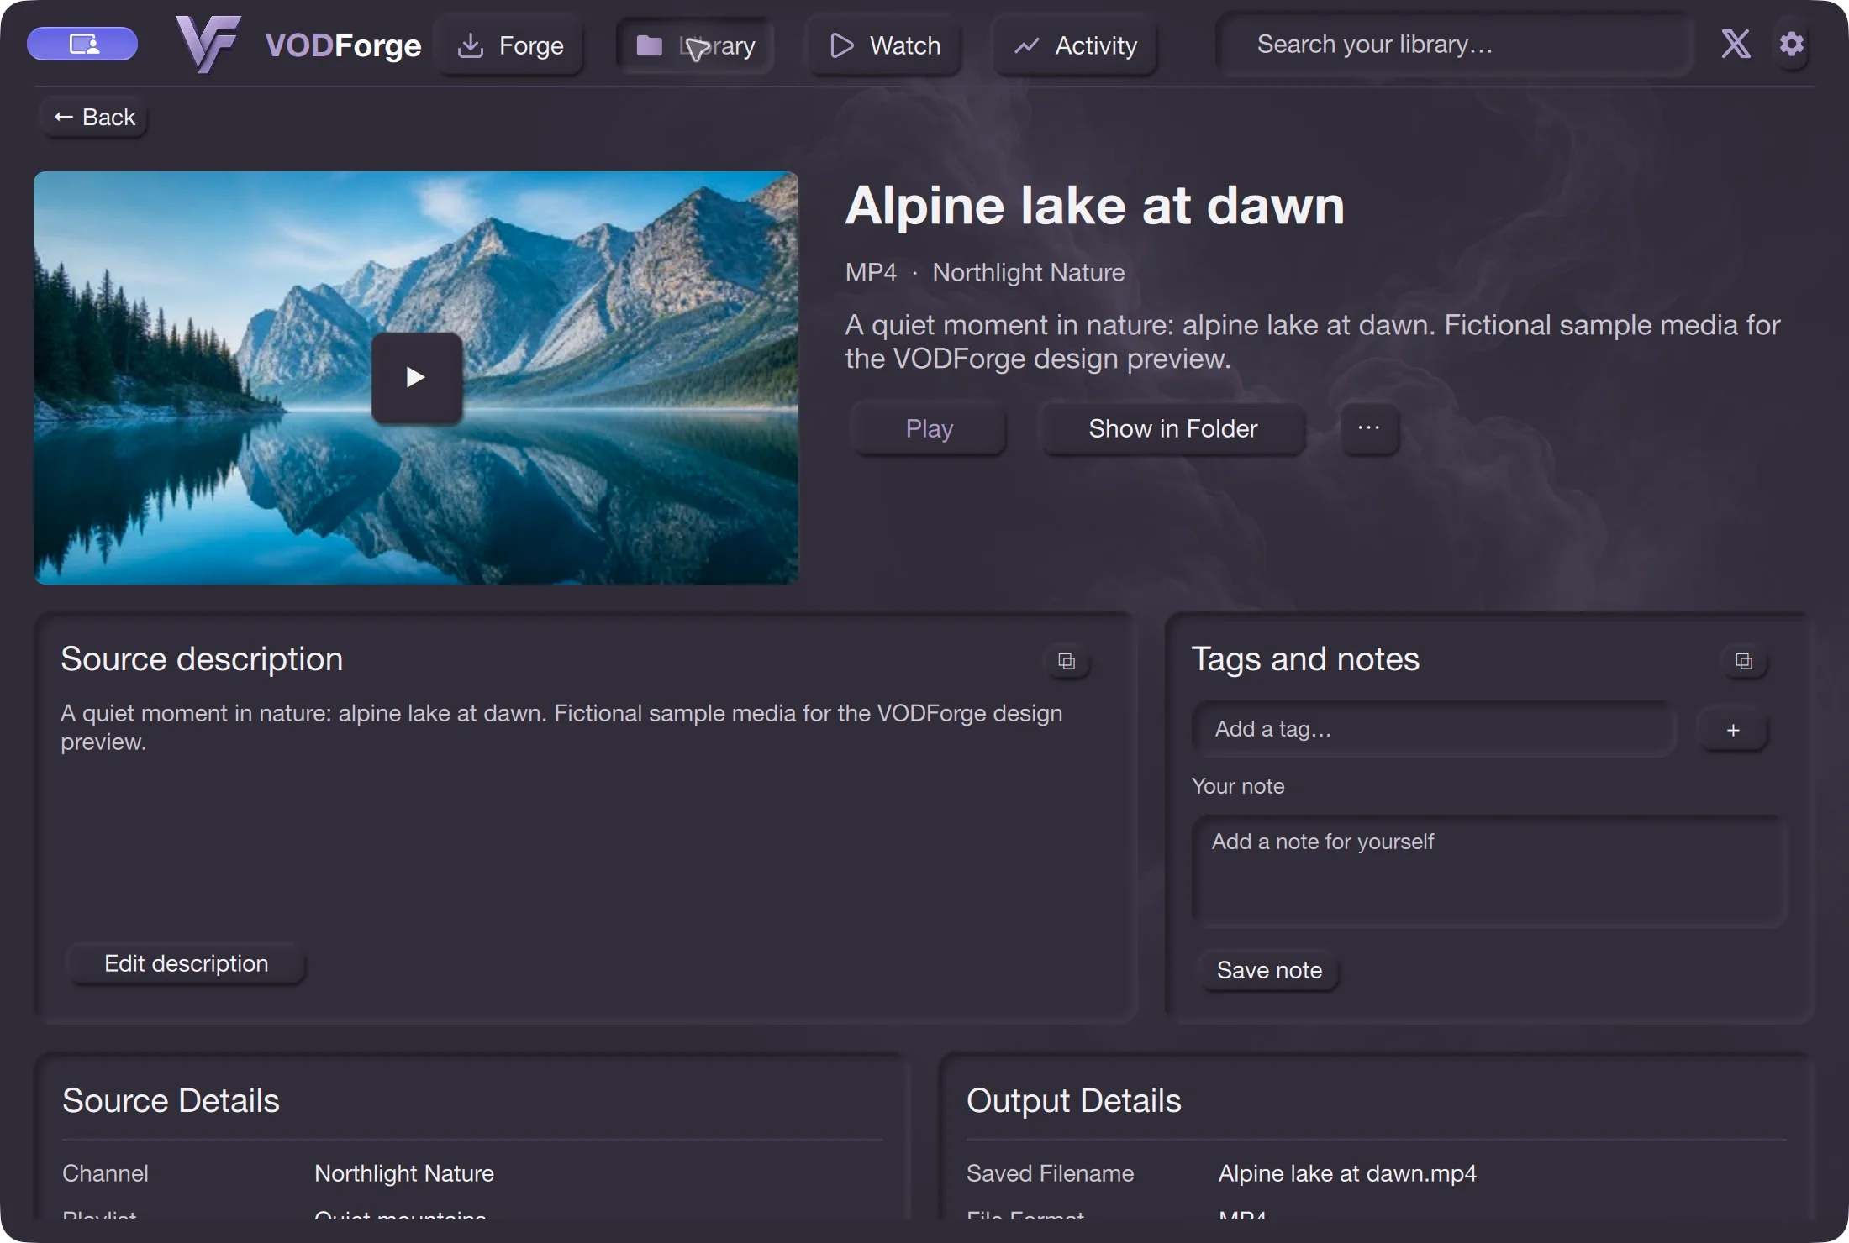The image size is (1849, 1243).
Task: Click the Saved Filename label in Output Details
Action: [x=1050, y=1173]
